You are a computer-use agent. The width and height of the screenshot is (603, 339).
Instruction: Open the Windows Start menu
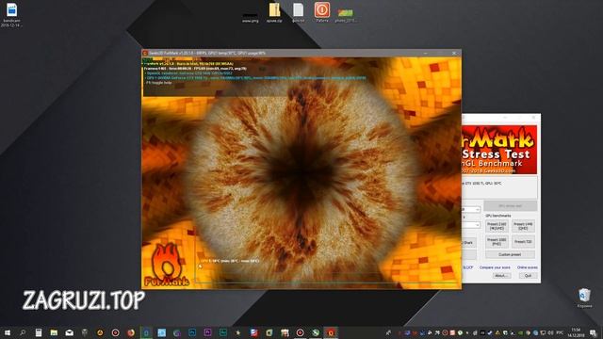8,332
